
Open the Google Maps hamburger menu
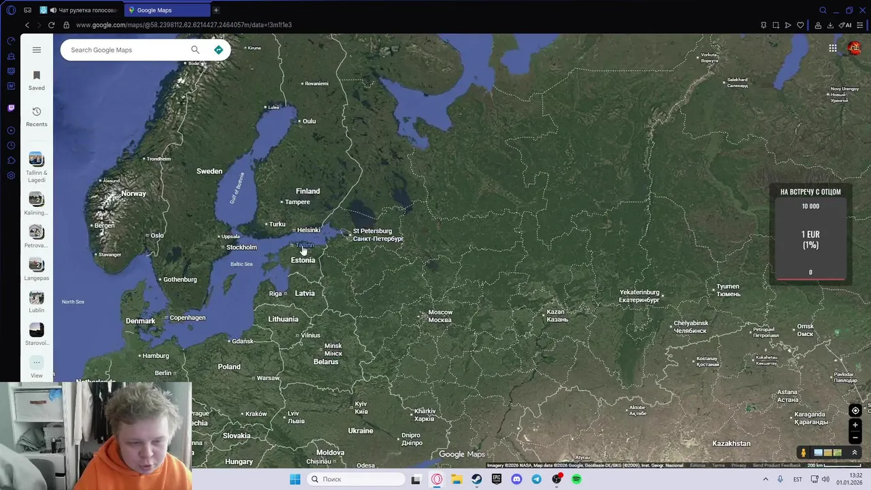37,50
